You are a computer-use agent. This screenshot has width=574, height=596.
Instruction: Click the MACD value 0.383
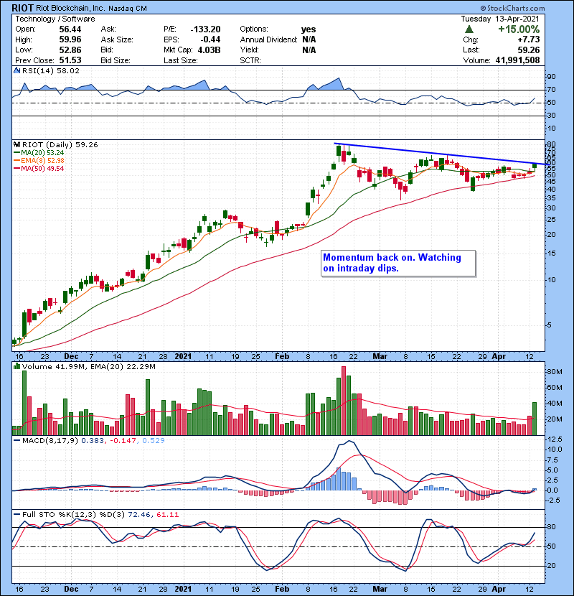93,441
